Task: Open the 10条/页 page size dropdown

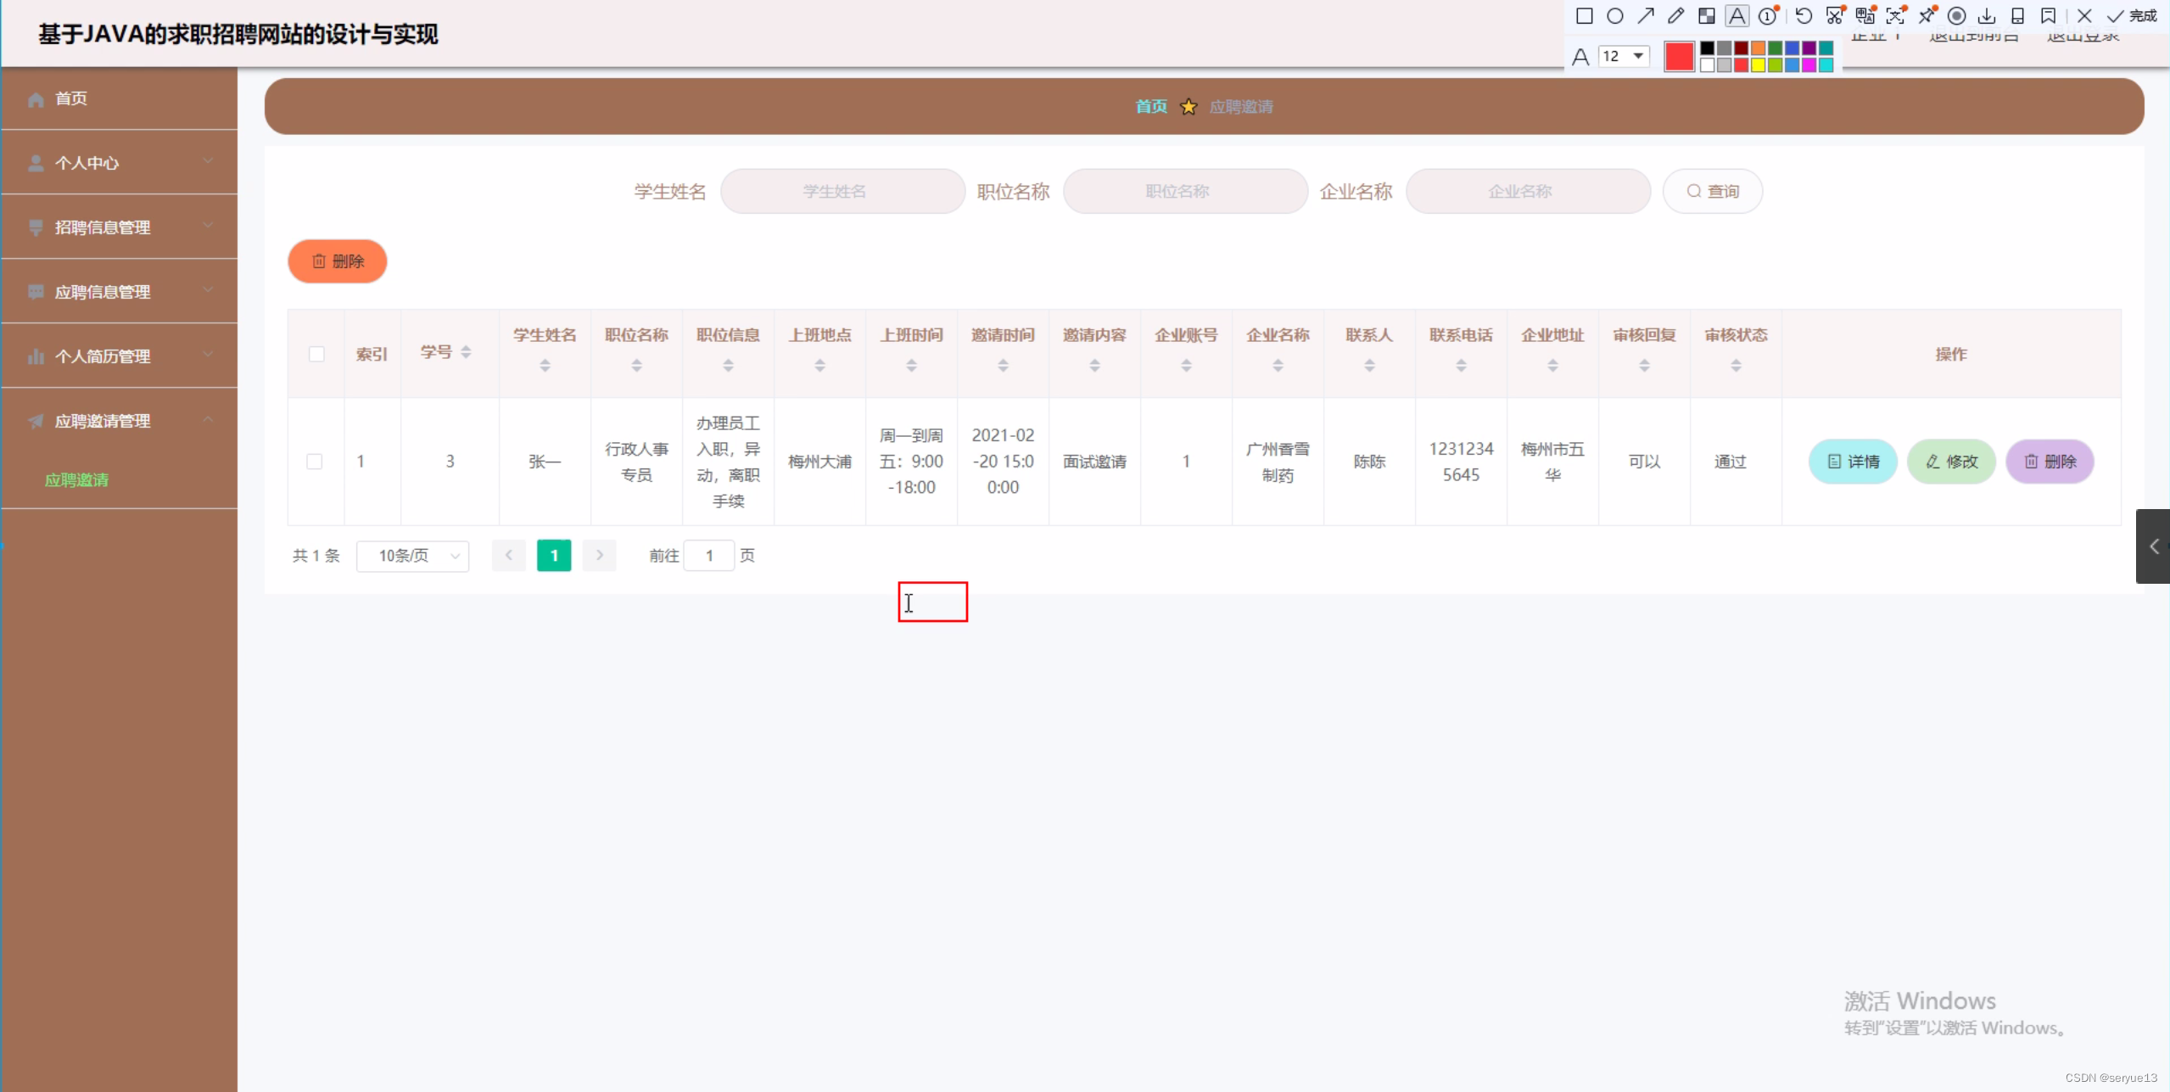Action: click(413, 556)
